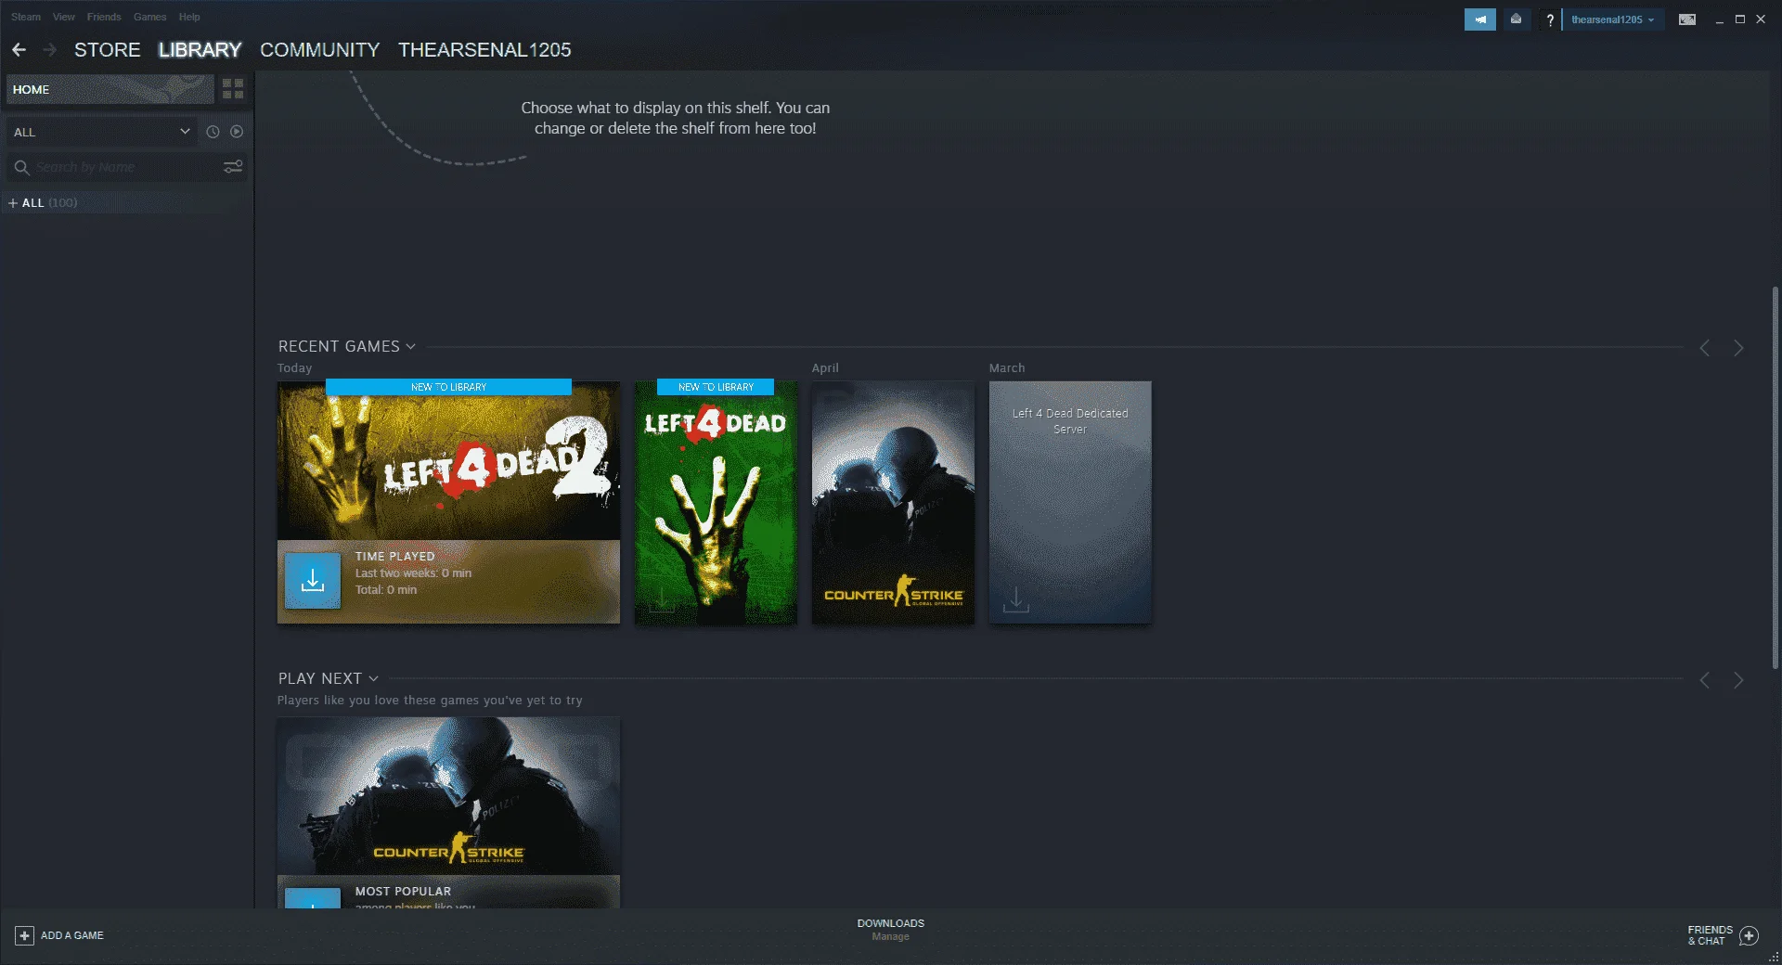Open the Games menu
Screen dimensions: 1782x965
tap(149, 17)
